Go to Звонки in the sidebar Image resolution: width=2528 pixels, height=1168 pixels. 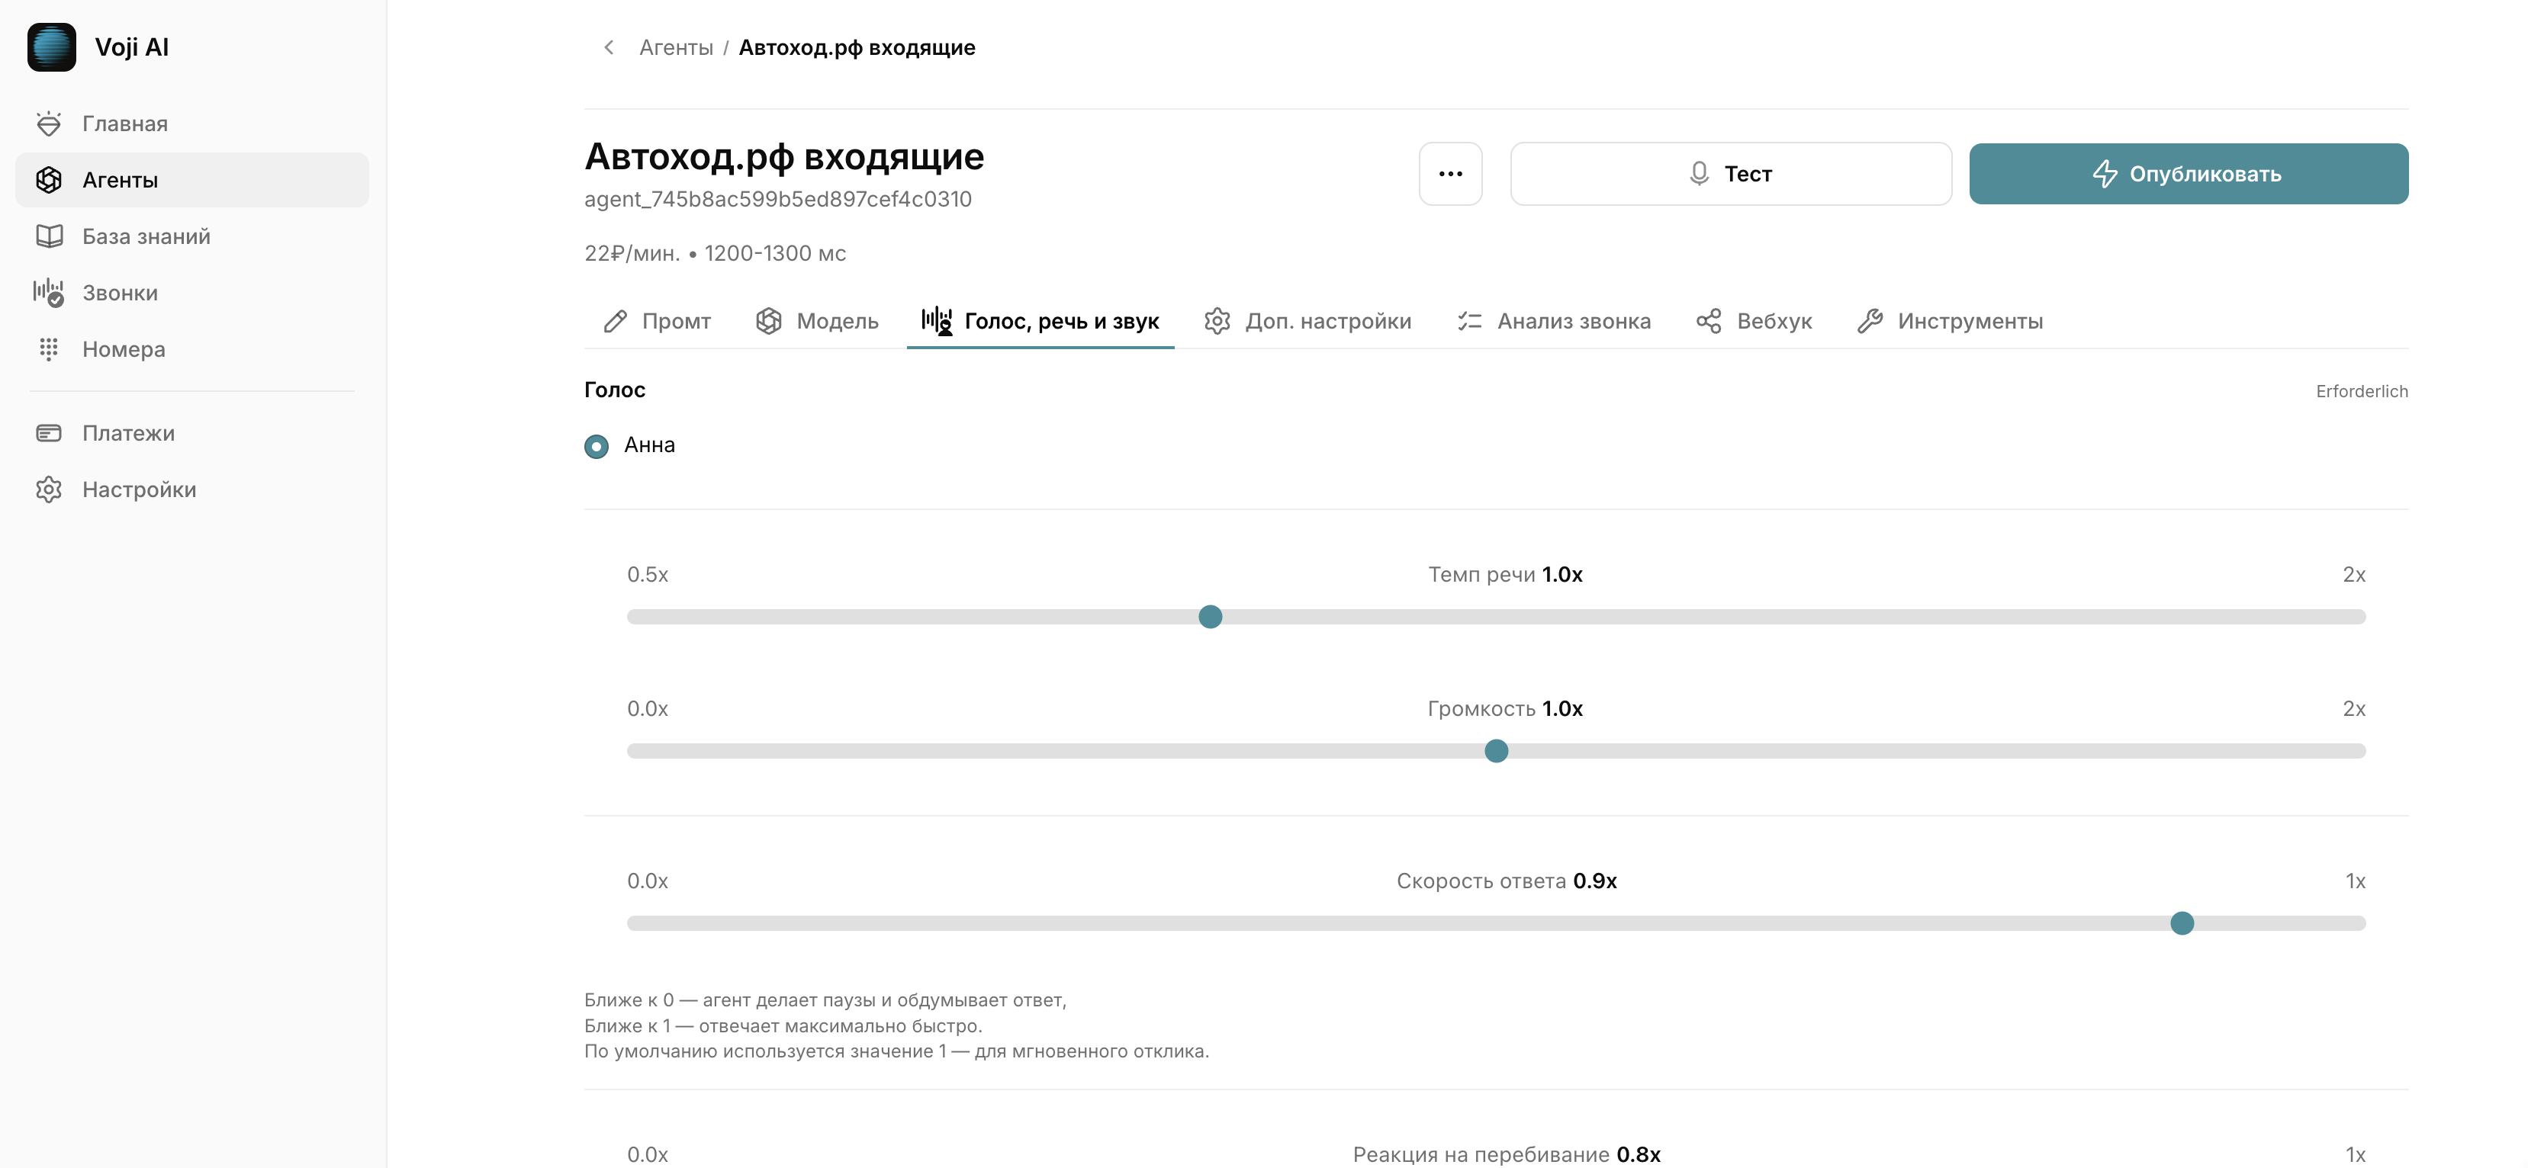pos(192,292)
